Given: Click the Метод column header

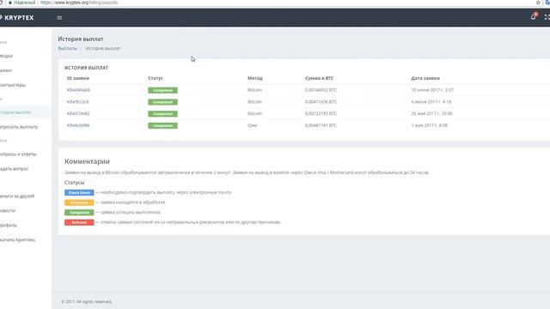Looking at the screenshot, I should pyautogui.click(x=255, y=78).
